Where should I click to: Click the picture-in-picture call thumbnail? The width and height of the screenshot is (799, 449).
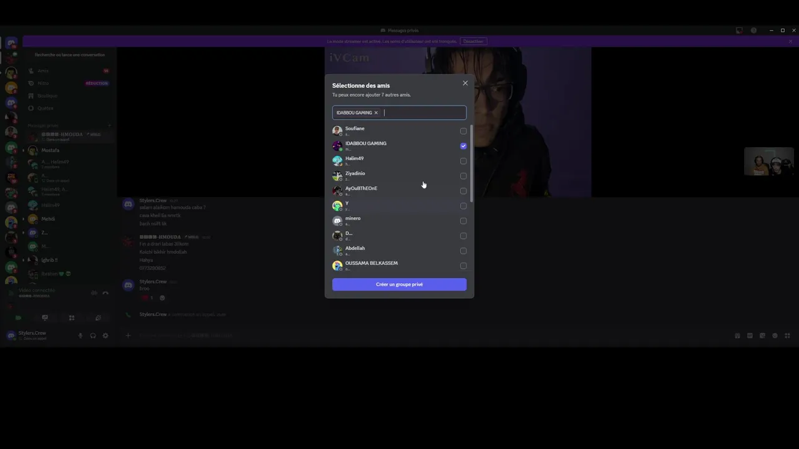point(768,162)
